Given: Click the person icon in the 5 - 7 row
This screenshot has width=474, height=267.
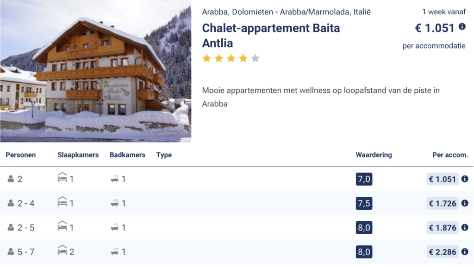Looking at the screenshot, I should click(x=11, y=252).
